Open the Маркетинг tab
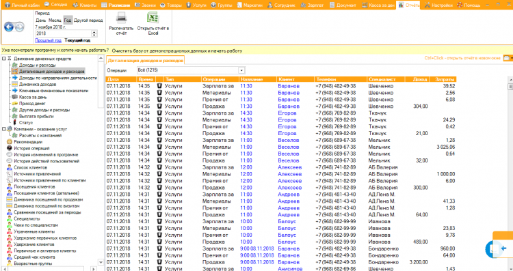This screenshot has width=513, height=271. [x=250, y=5]
